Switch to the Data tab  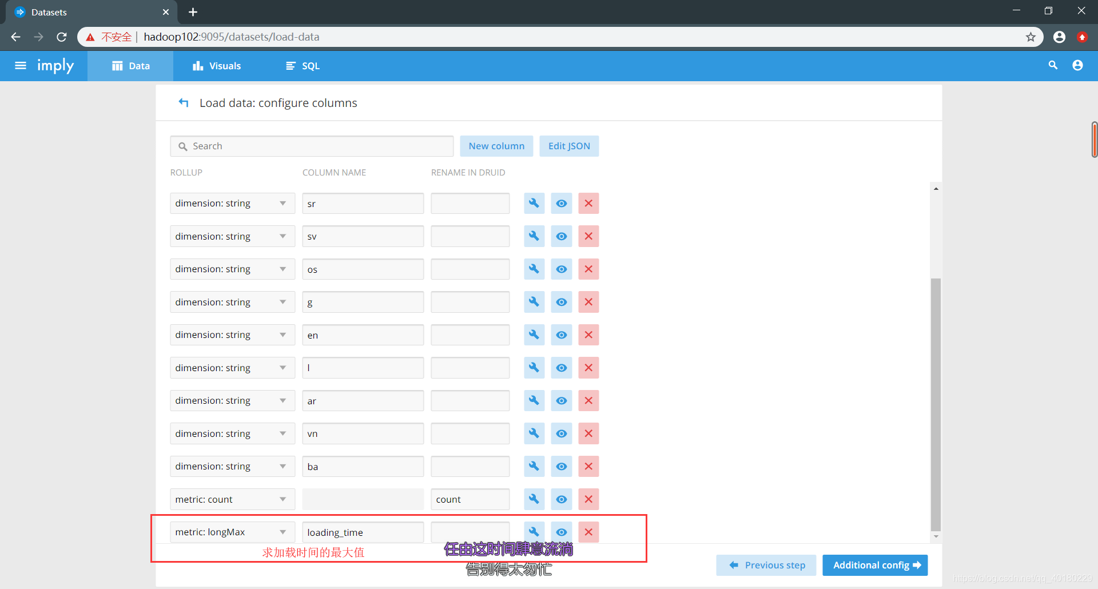pos(130,66)
